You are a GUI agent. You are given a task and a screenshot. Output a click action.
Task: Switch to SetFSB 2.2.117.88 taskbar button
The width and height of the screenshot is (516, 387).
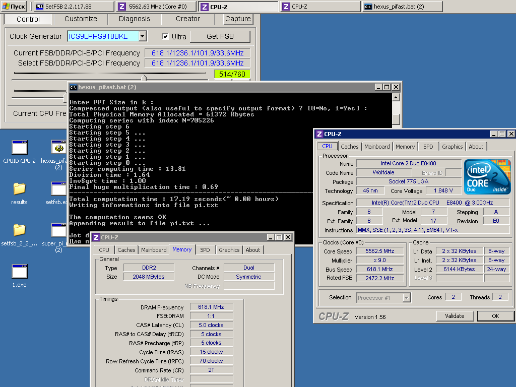coord(74,7)
